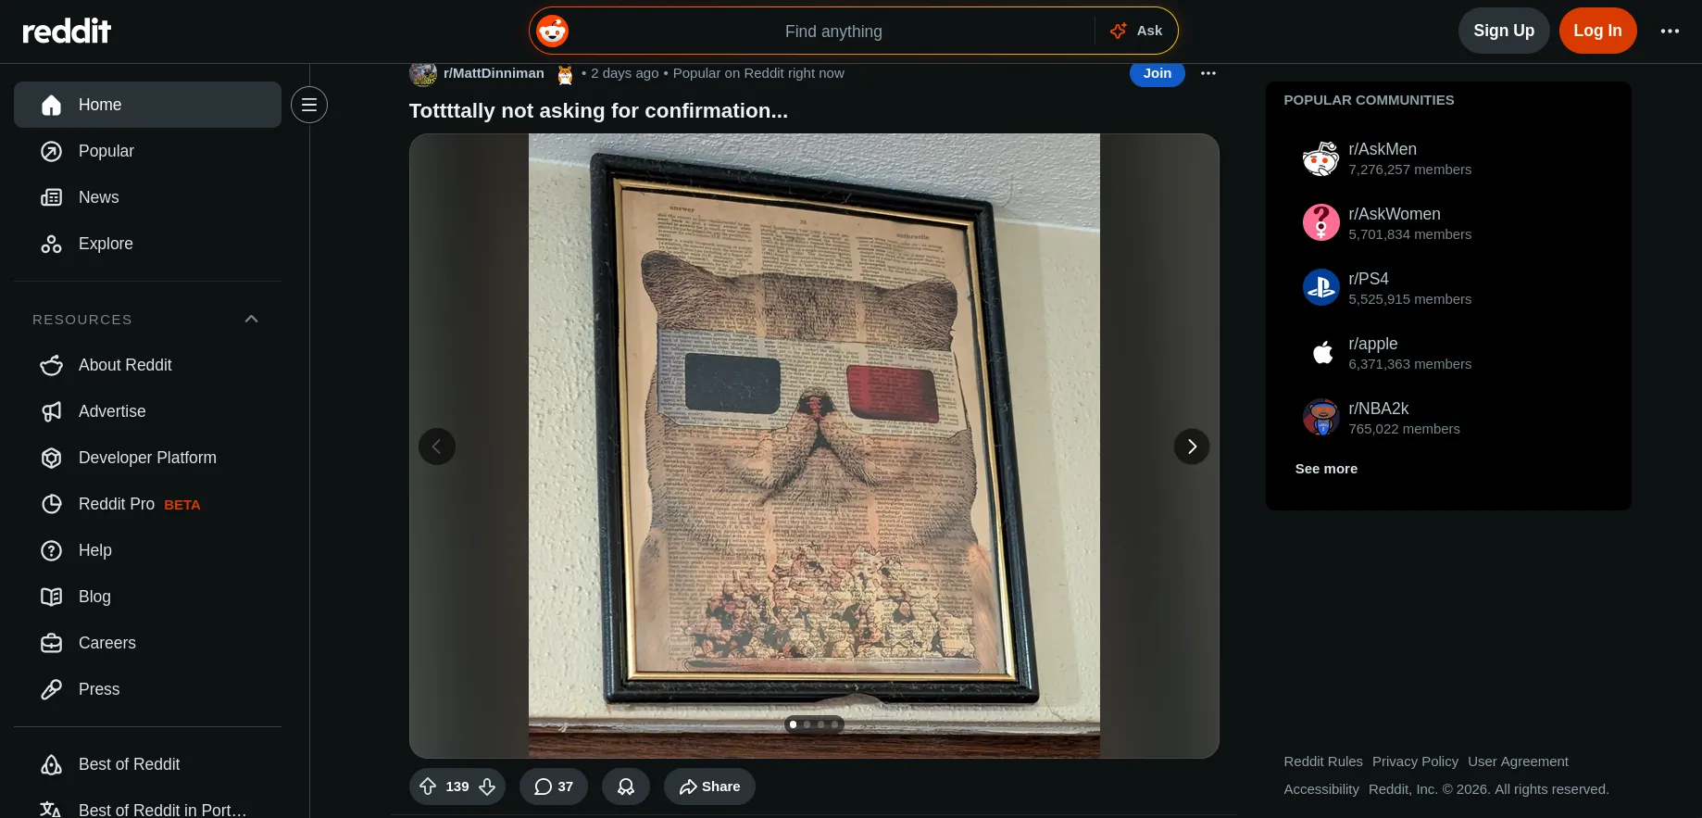Click the Help question mark icon
The height and width of the screenshot is (818, 1702).
pyautogui.click(x=52, y=550)
